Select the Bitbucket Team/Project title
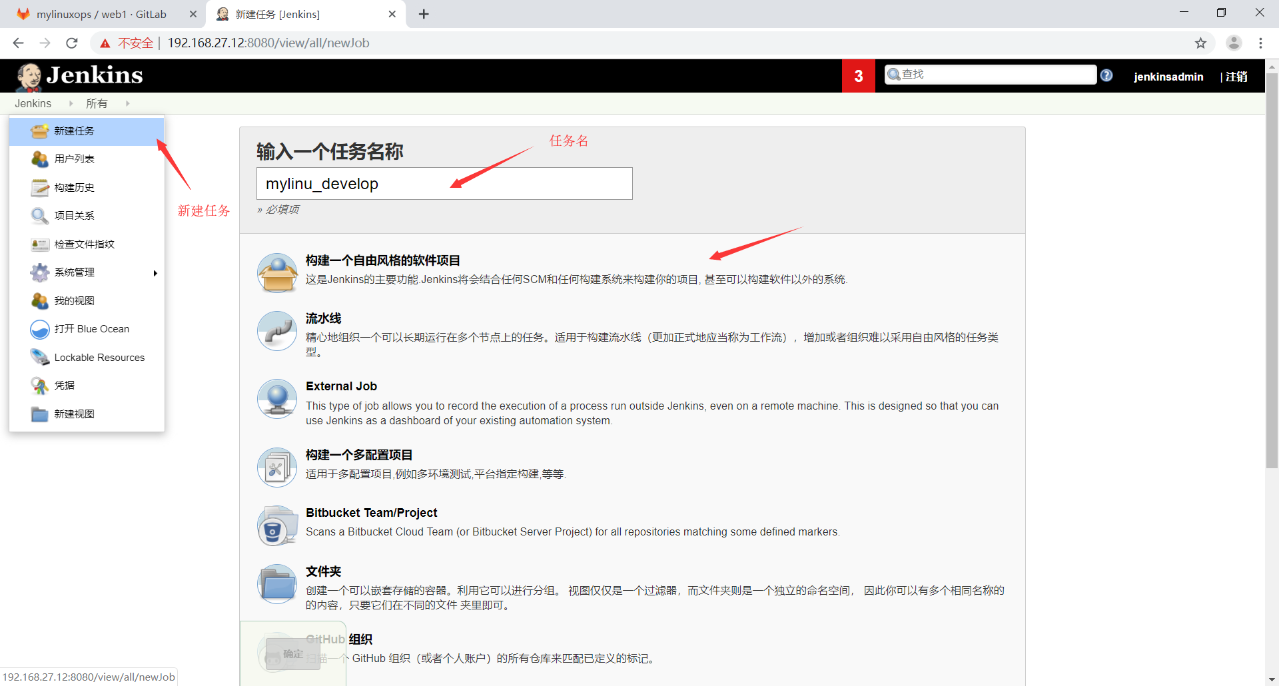The image size is (1279, 686). click(372, 513)
